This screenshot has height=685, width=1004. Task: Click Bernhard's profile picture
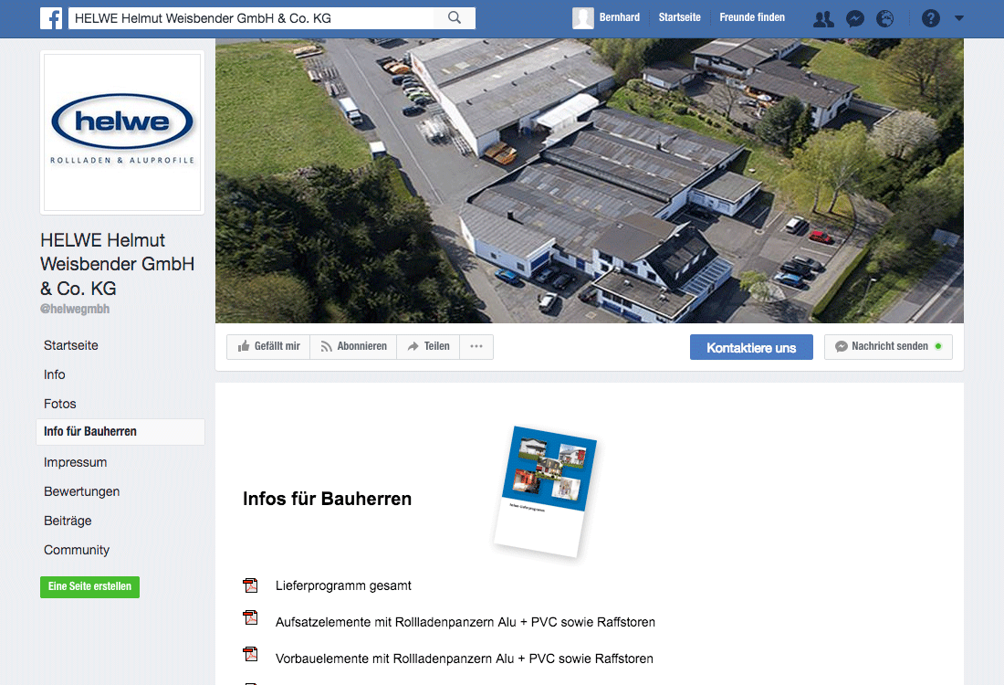583,18
